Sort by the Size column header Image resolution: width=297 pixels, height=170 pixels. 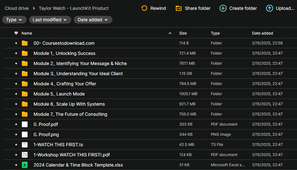click(183, 33)
